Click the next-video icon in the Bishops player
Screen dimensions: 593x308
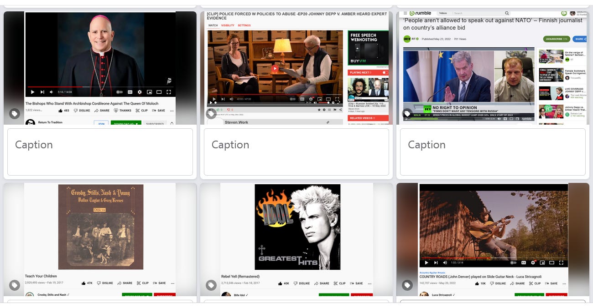42,92
